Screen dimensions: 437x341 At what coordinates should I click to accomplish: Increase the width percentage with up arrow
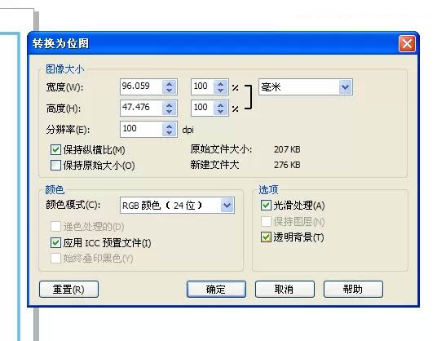[x=220, y=83]
